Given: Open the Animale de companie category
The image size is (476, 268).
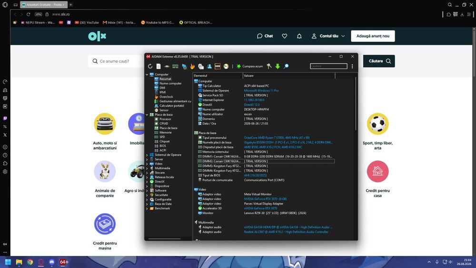Looking at the screenshot, I should (105, 179).
